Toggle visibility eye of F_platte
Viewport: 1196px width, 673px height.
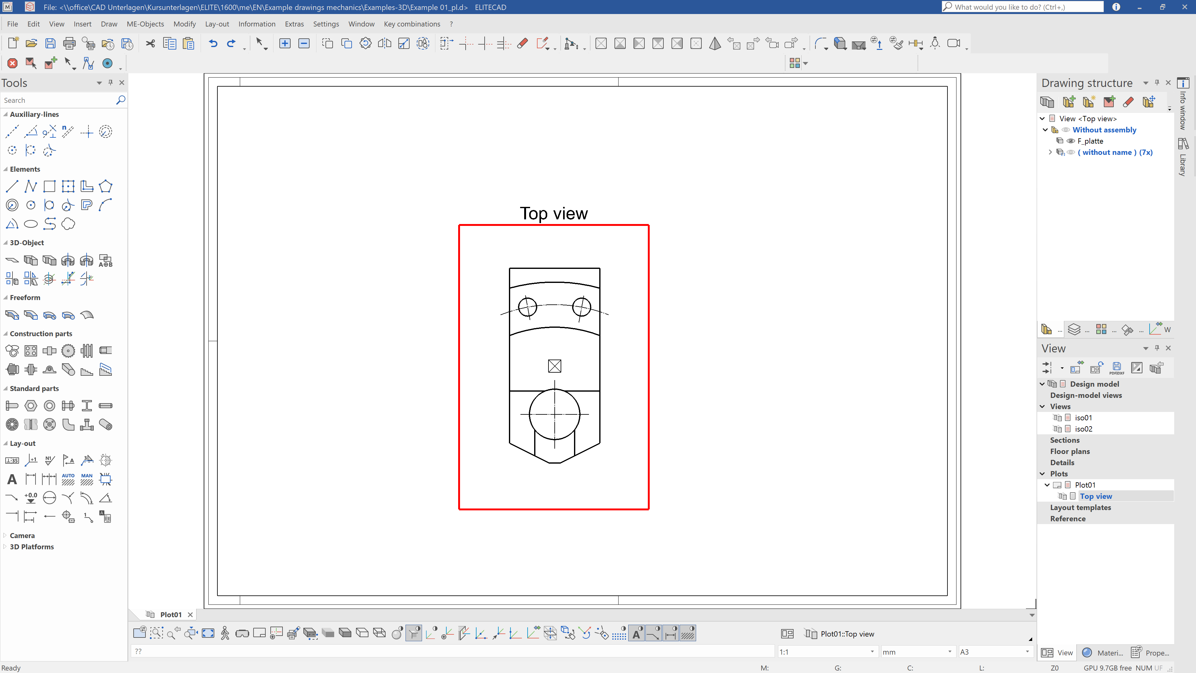1071,141
